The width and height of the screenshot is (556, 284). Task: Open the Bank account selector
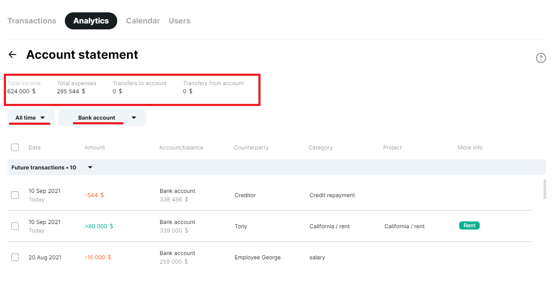[102, 118]
